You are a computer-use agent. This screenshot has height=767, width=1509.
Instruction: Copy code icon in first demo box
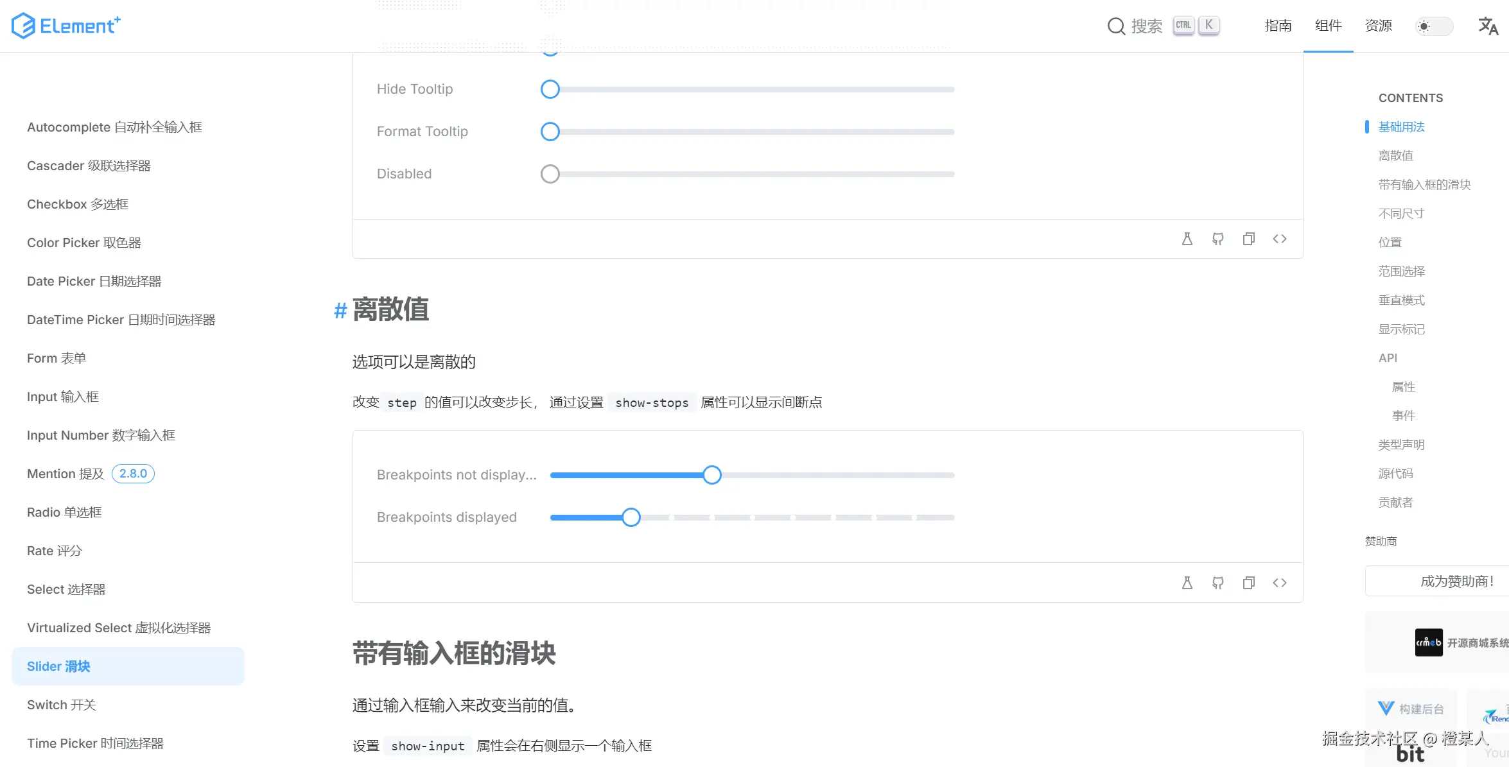[1248, 239]
